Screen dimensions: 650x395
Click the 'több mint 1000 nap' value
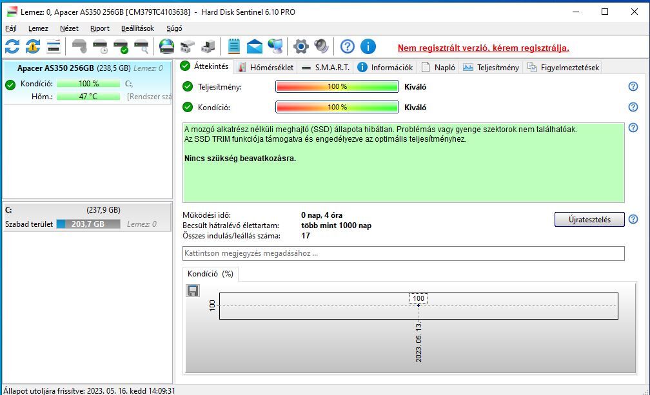(336, 226)
